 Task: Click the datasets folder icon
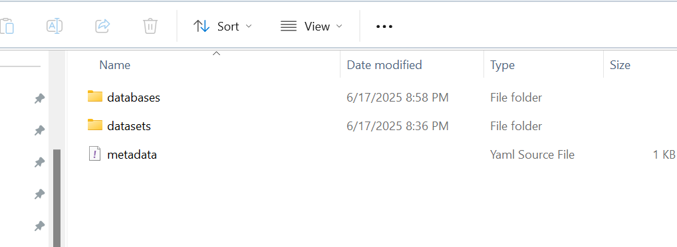pos(95,125)
